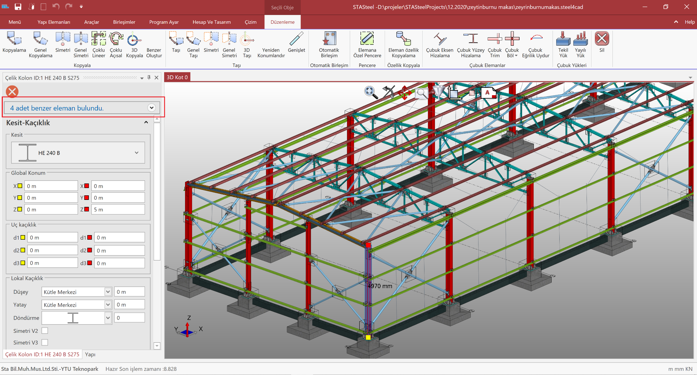Pin the Çelik Kolon properties panel

149,77
